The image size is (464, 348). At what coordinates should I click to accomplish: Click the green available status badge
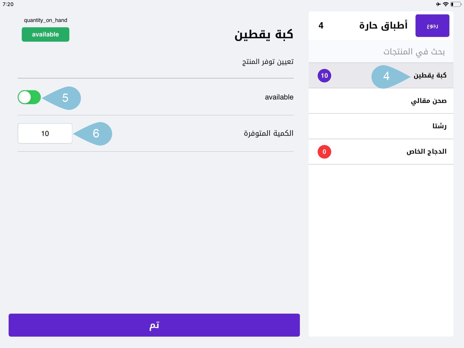point(46,35)
